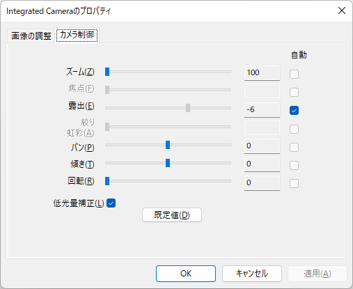Image resolution: width=353 pixels, height=289 pixels.
Task: Focus the 露出 value field showing -6
Action: (262, 109)
